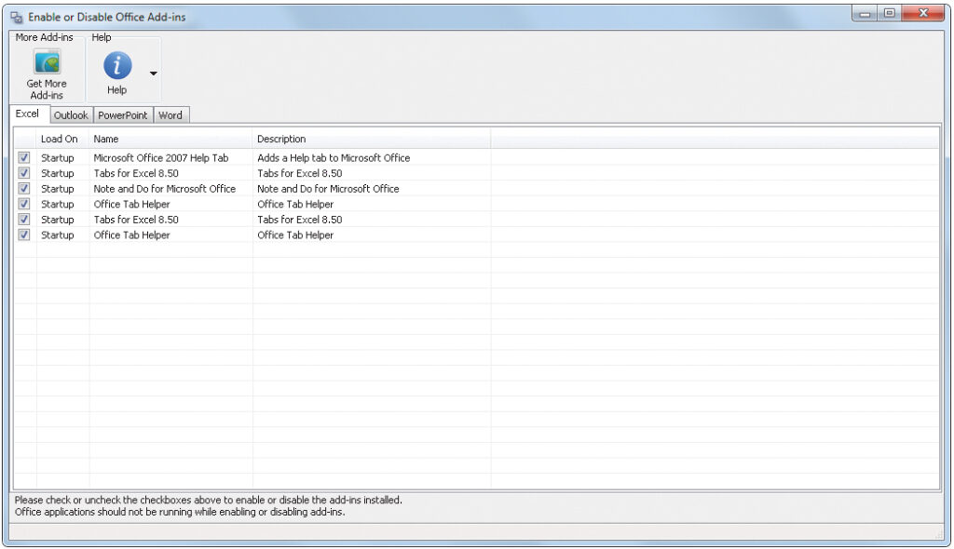Toggle the last Office Tab Helper checkbox

coord(24,235)
